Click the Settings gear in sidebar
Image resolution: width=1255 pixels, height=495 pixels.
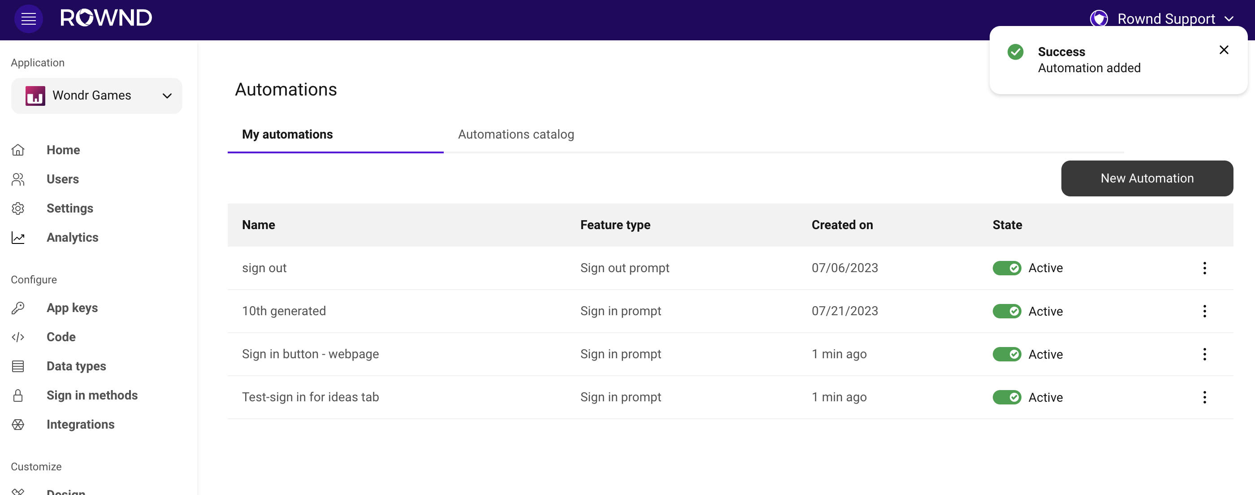pos(18,208)
